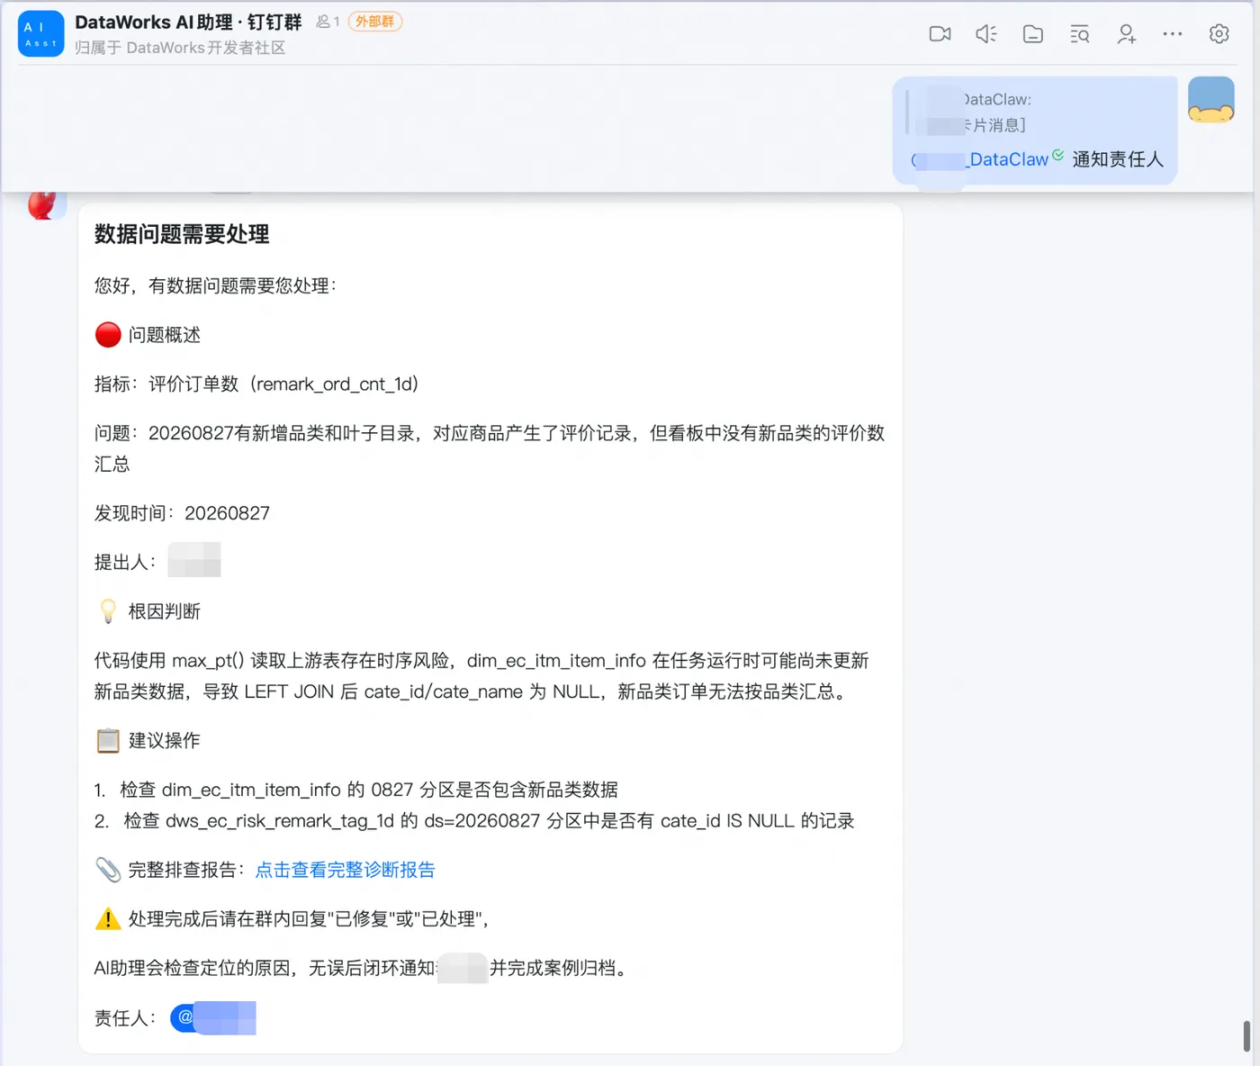Click the yellow warning triangle icon

[108, 918]
